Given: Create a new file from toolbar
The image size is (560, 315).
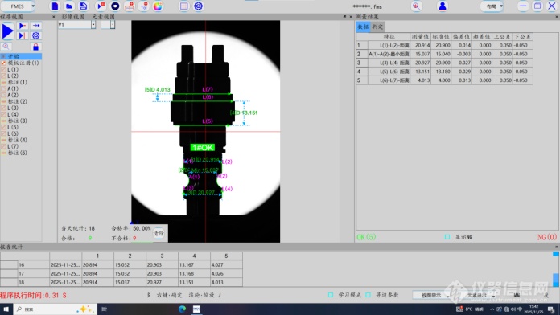Looking at the screenshot, I should [55, 6].
